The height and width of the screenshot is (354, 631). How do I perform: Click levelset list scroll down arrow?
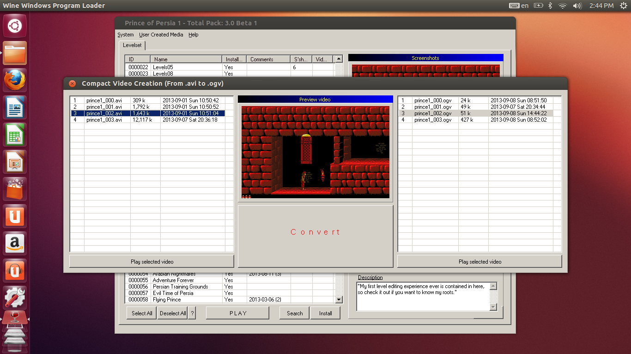339,300
